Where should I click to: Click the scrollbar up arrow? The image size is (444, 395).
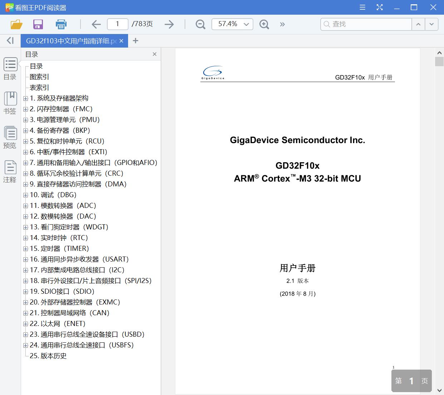pyautogui.click(x=439, y=53)
